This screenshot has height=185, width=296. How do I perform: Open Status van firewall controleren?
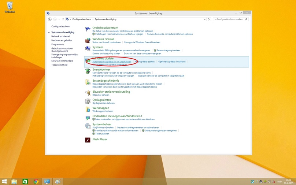[107, 42]
